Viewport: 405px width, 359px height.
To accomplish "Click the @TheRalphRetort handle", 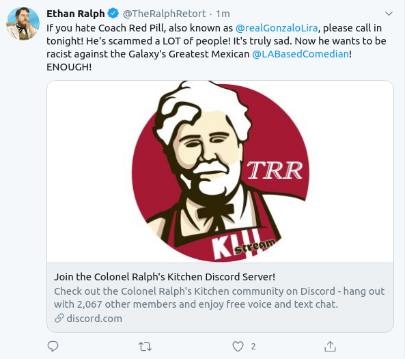I will click(x=165, y=14).
